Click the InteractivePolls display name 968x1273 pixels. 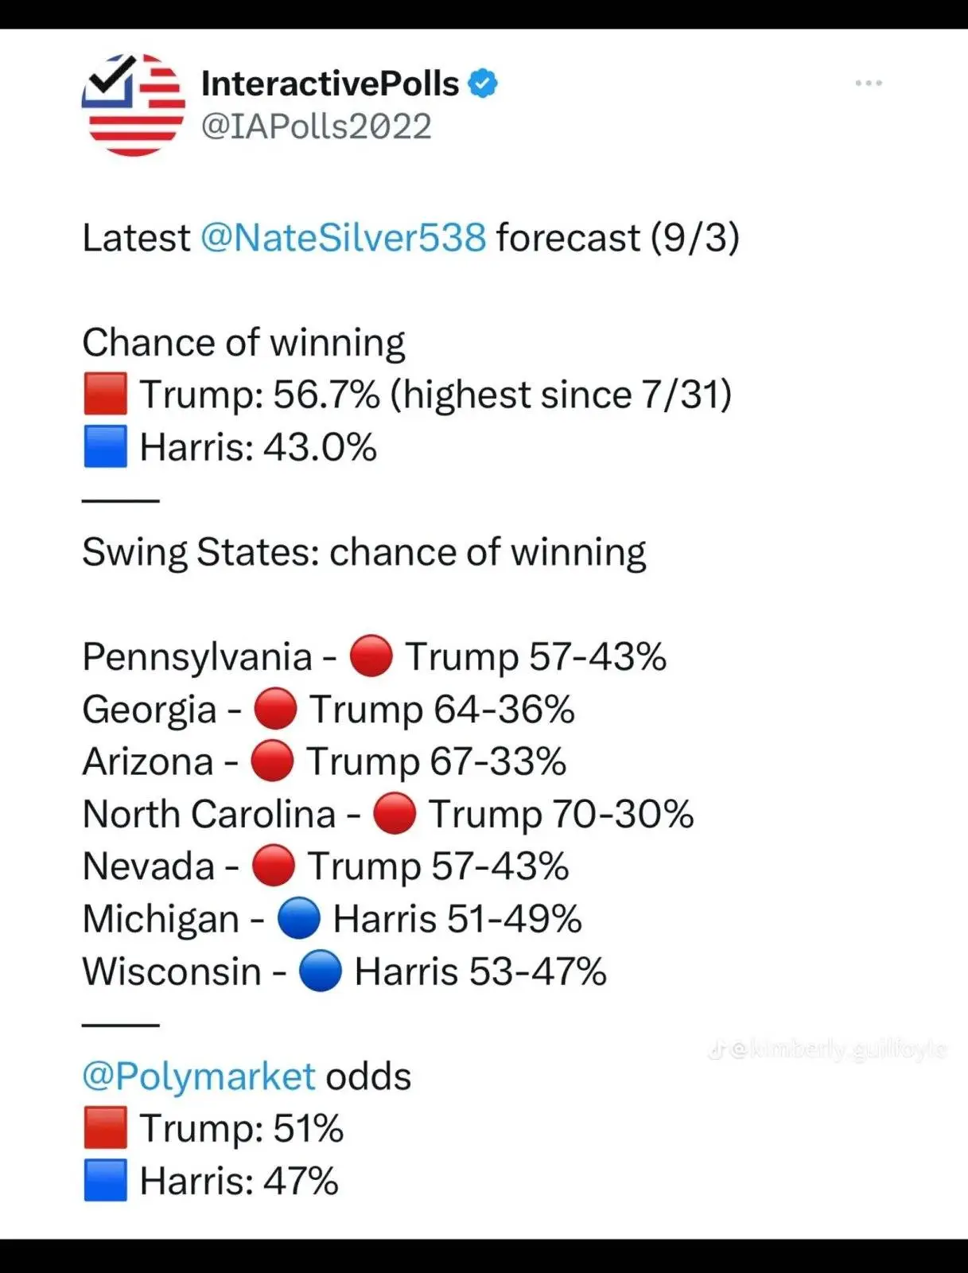tap(330, 84)
